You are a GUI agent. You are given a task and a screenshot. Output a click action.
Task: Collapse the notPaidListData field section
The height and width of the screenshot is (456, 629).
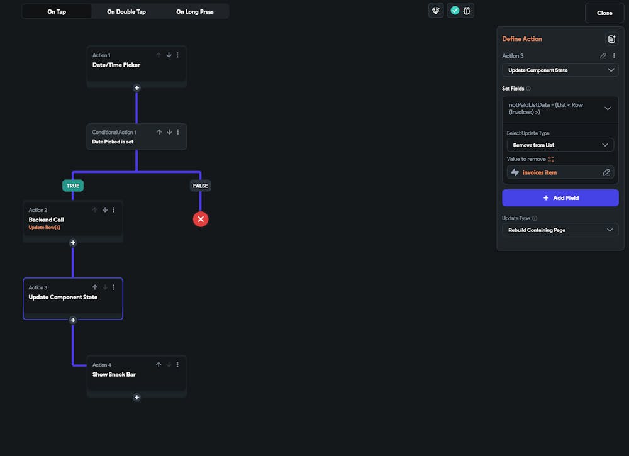(x=608, y=109)
